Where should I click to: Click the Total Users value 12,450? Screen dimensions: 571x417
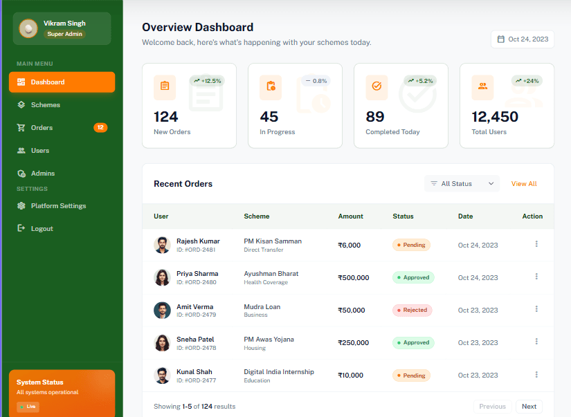495,117
